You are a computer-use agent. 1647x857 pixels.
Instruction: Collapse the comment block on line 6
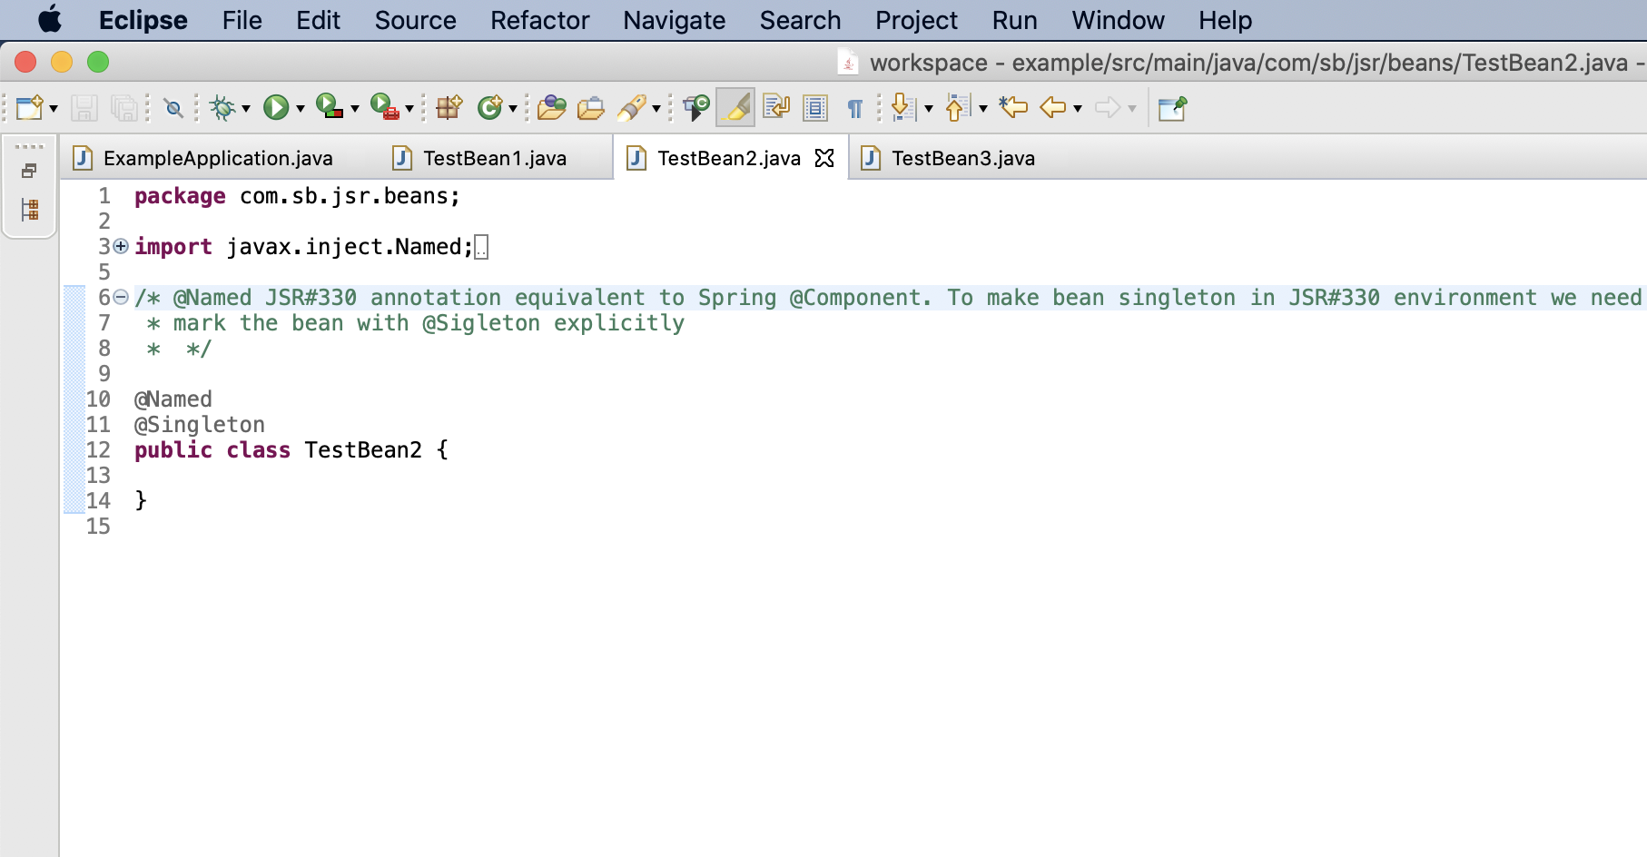coord(121,297)
